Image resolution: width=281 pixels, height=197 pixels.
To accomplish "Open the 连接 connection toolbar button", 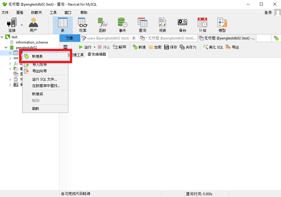I will pos(12,25).
